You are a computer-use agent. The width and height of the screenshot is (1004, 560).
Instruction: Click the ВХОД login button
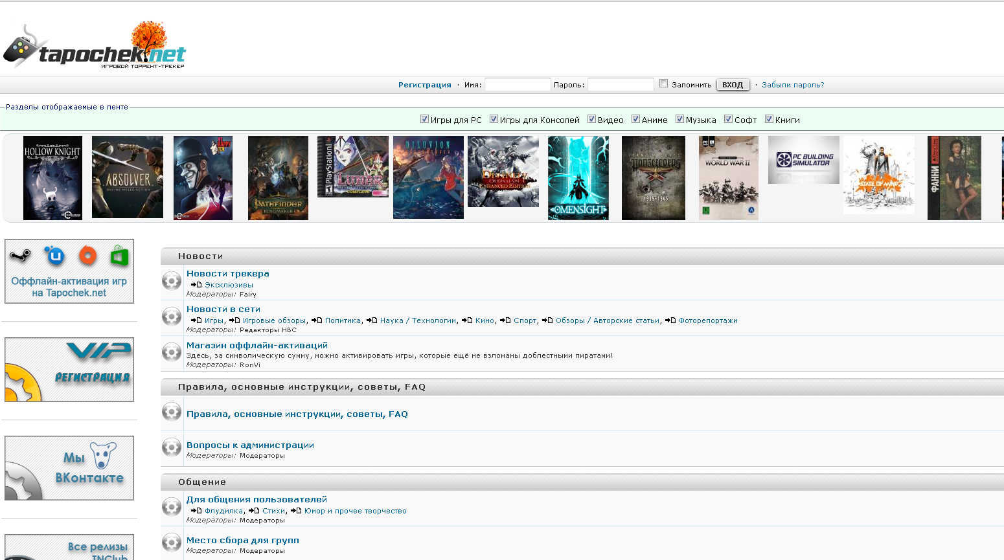click(x=733, y=85)
